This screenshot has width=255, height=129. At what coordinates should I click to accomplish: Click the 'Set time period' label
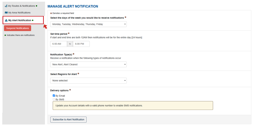59,34
